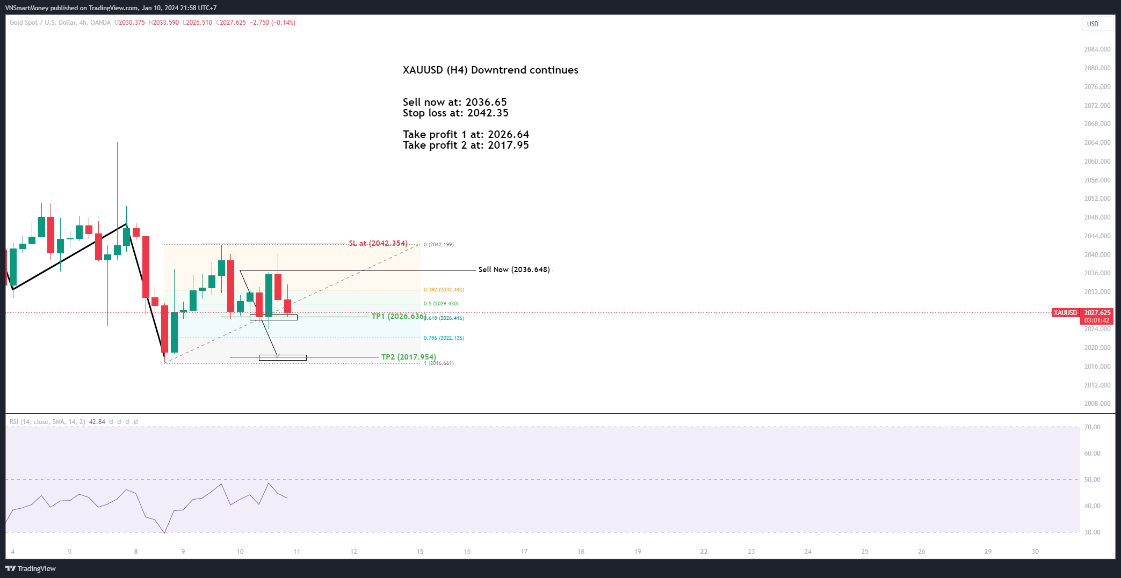Click the RSI (14, close, SMA, 14, 2) indicator label
1121x578 pixels.
click(x=47, y=422)
